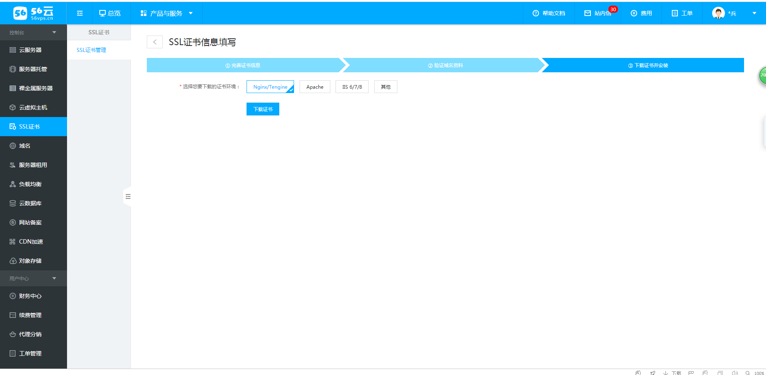Viewport: 766px width, 375px height.
Task: Open the SSL证书管理 link
Action: point(91,50)
